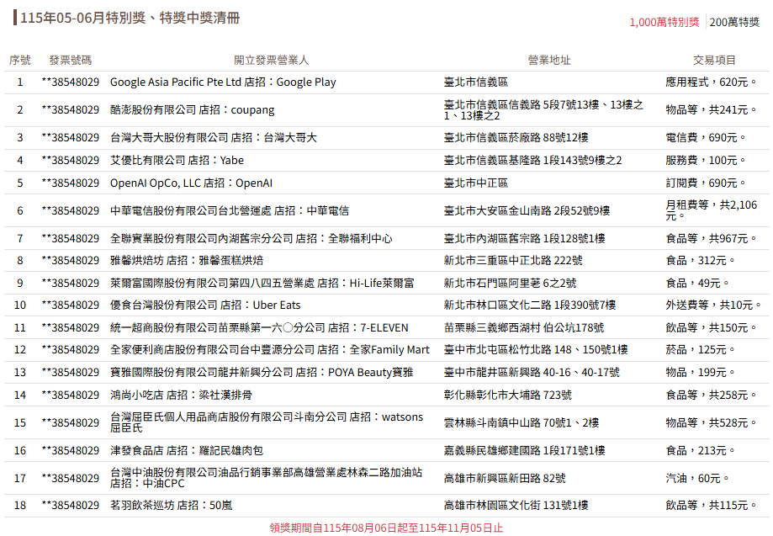Click the item 菸品，125元
This screenshot has height=536, width=773.
[x=700, y=349]
